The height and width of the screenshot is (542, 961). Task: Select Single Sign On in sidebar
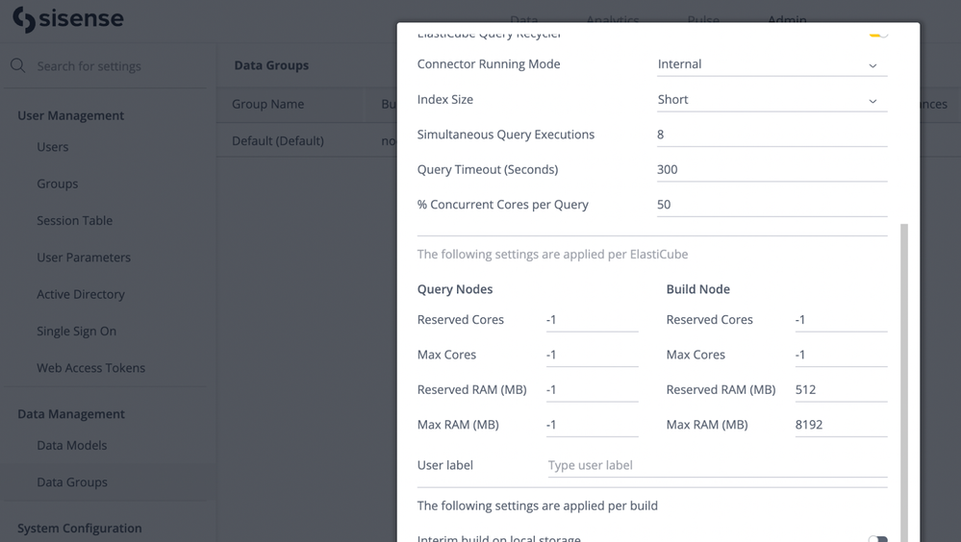click(x=77, y=332)
